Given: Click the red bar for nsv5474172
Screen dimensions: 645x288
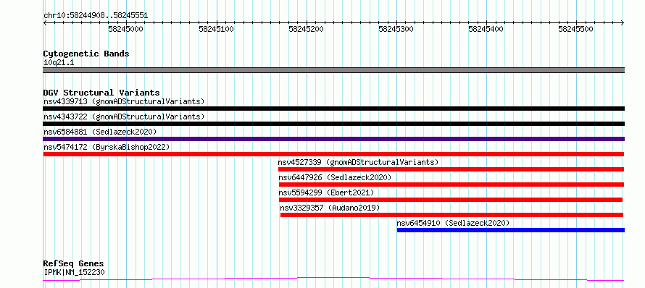Looking at the screenshot, I should [333, 154].
